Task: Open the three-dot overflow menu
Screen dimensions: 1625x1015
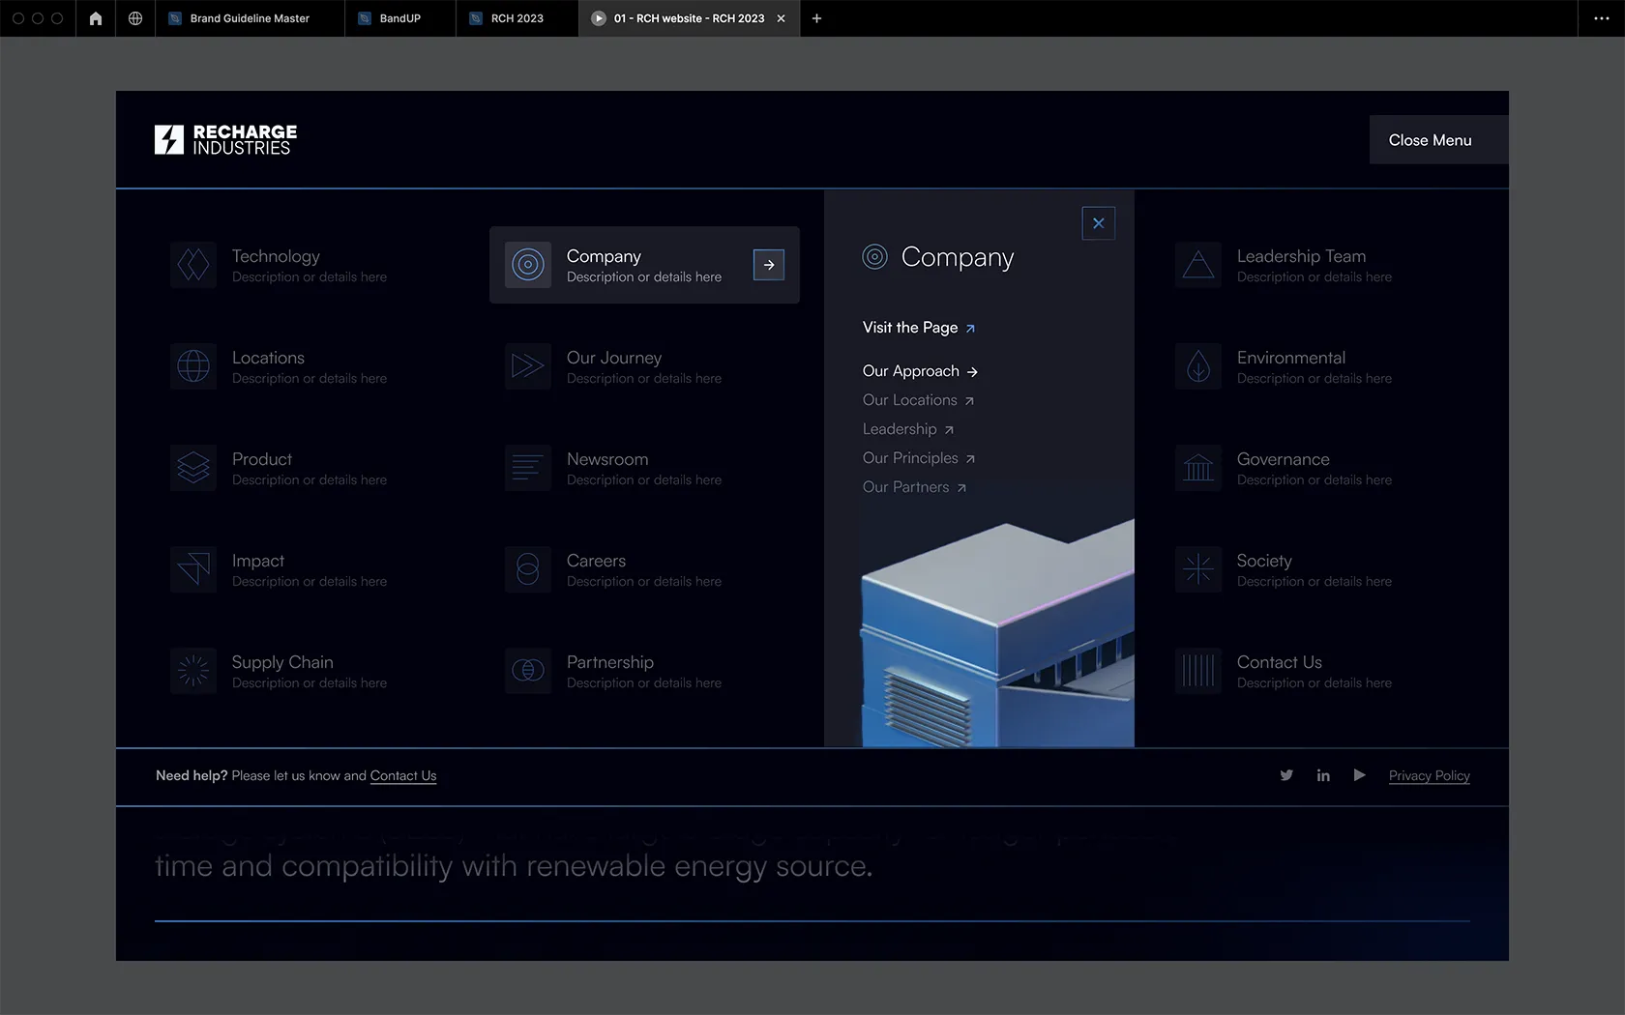Action: tap(1601, 18)
